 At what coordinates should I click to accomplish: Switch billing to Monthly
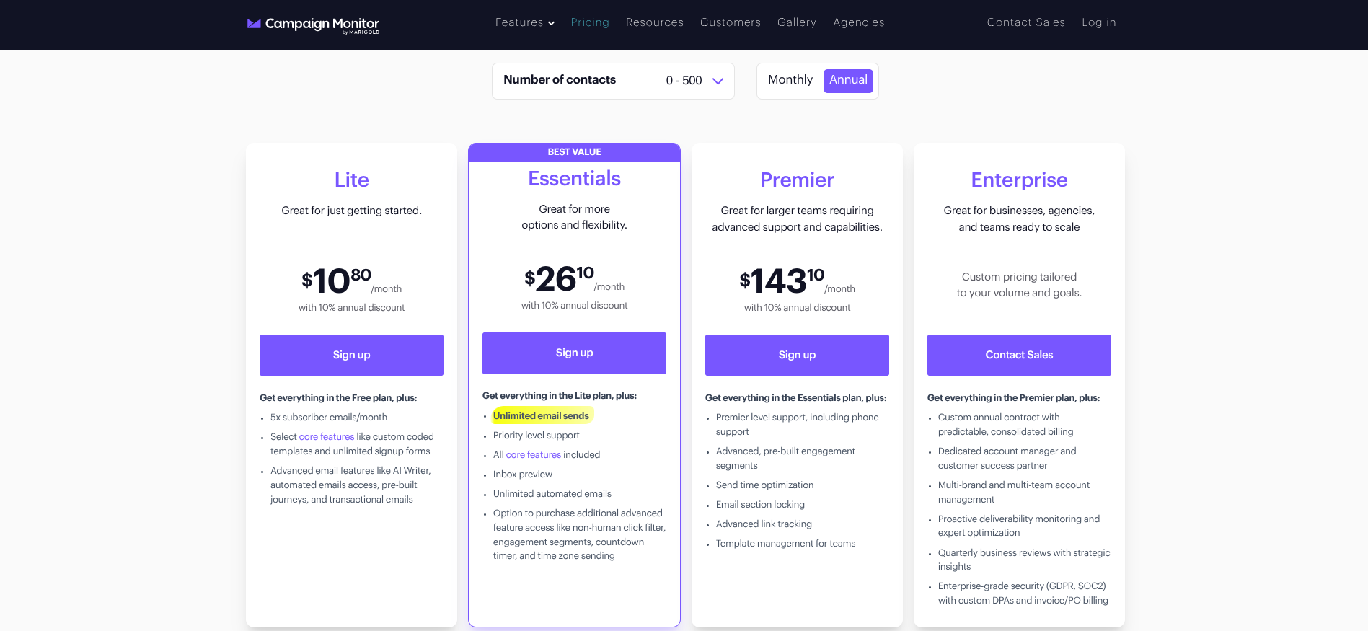click(x=790, y=80)
